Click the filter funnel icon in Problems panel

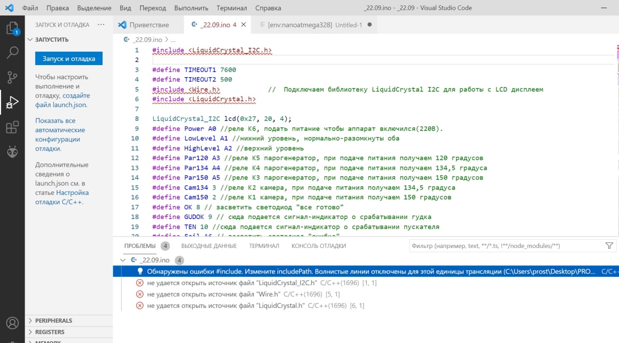pyautogui.click(x=609, y=246)
